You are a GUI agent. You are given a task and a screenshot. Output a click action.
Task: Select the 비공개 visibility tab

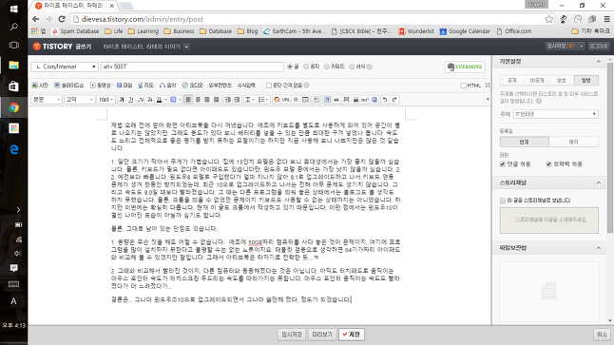537,80
